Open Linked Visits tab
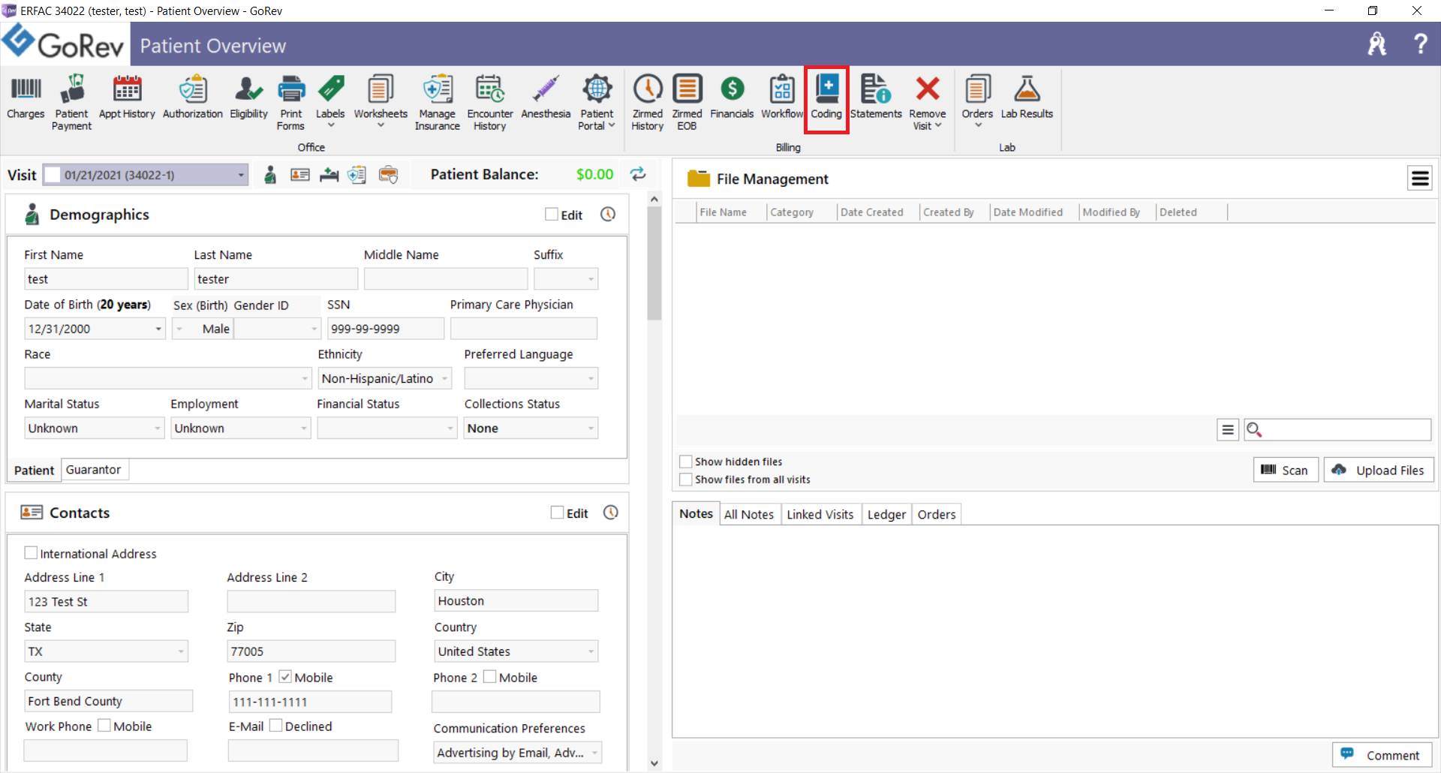Image resolution: width=1441 pixels, height=773 pixels. (820, 514)
